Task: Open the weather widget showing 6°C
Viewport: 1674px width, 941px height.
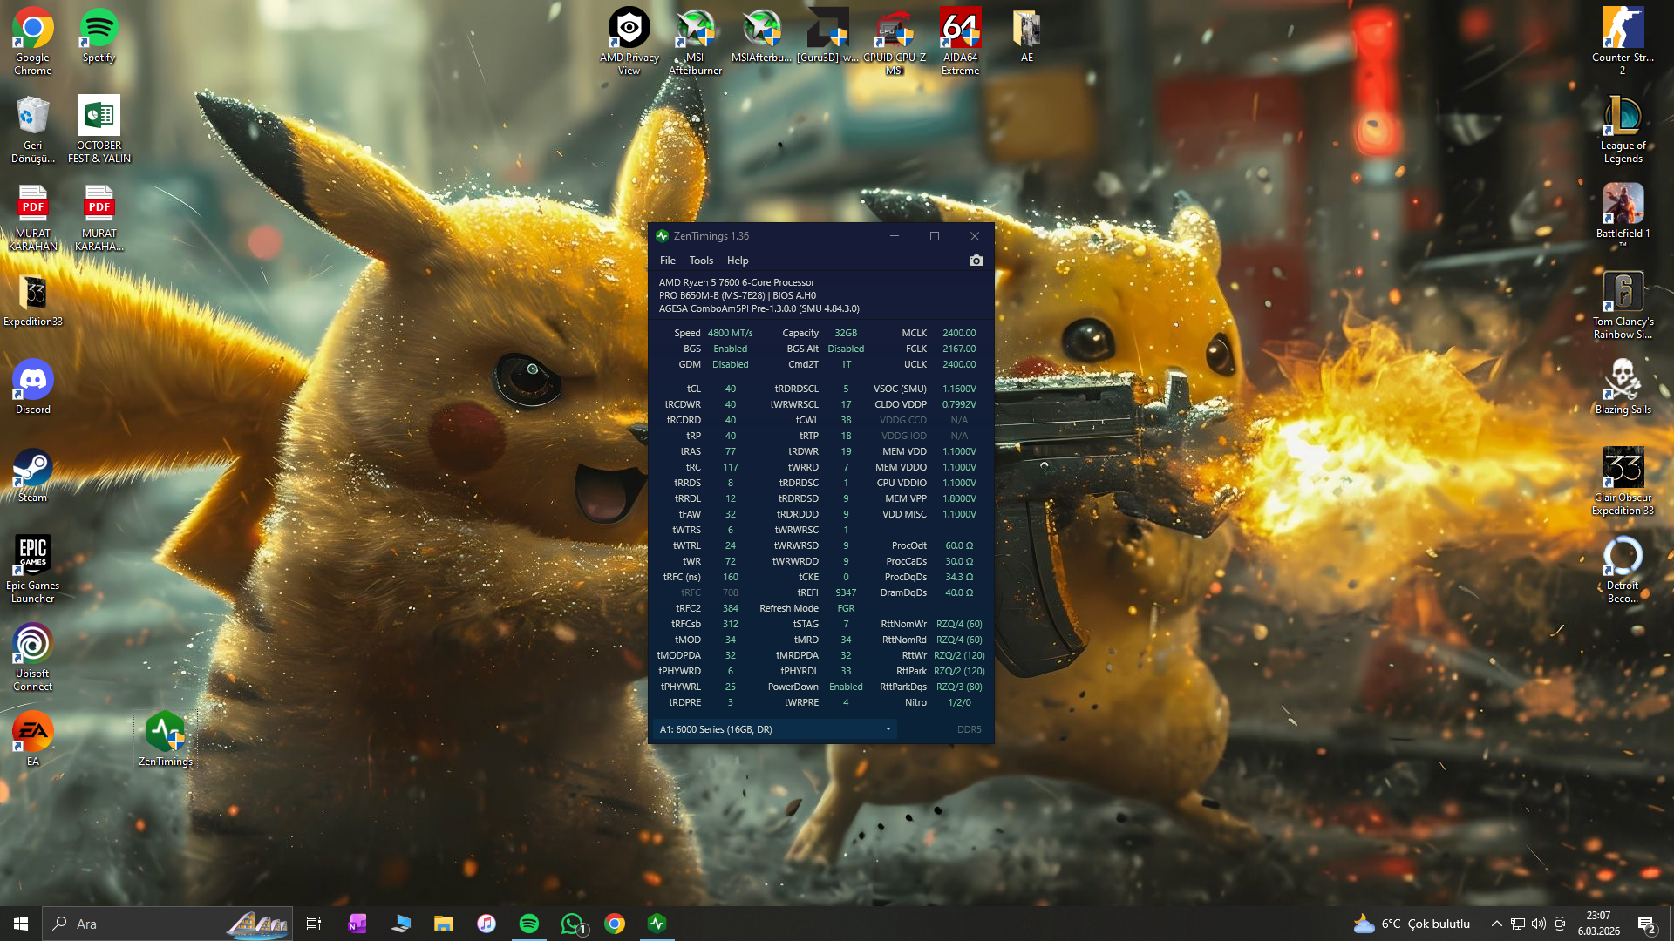Action: pyautogui.click(x=1412, y=924)
